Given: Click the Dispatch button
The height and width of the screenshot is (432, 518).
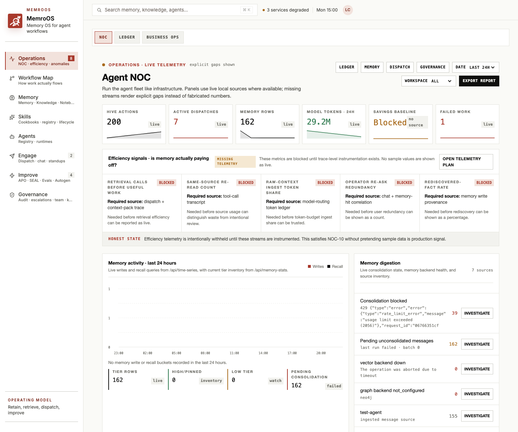Looking at the screenshot, I should click(400, 67).
